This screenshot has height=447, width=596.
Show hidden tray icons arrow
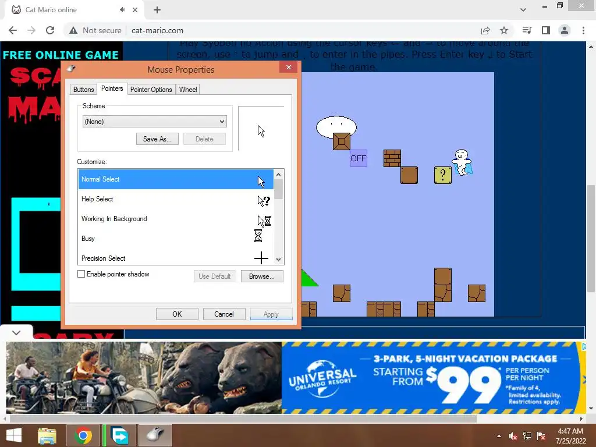[x=499, y=436]
